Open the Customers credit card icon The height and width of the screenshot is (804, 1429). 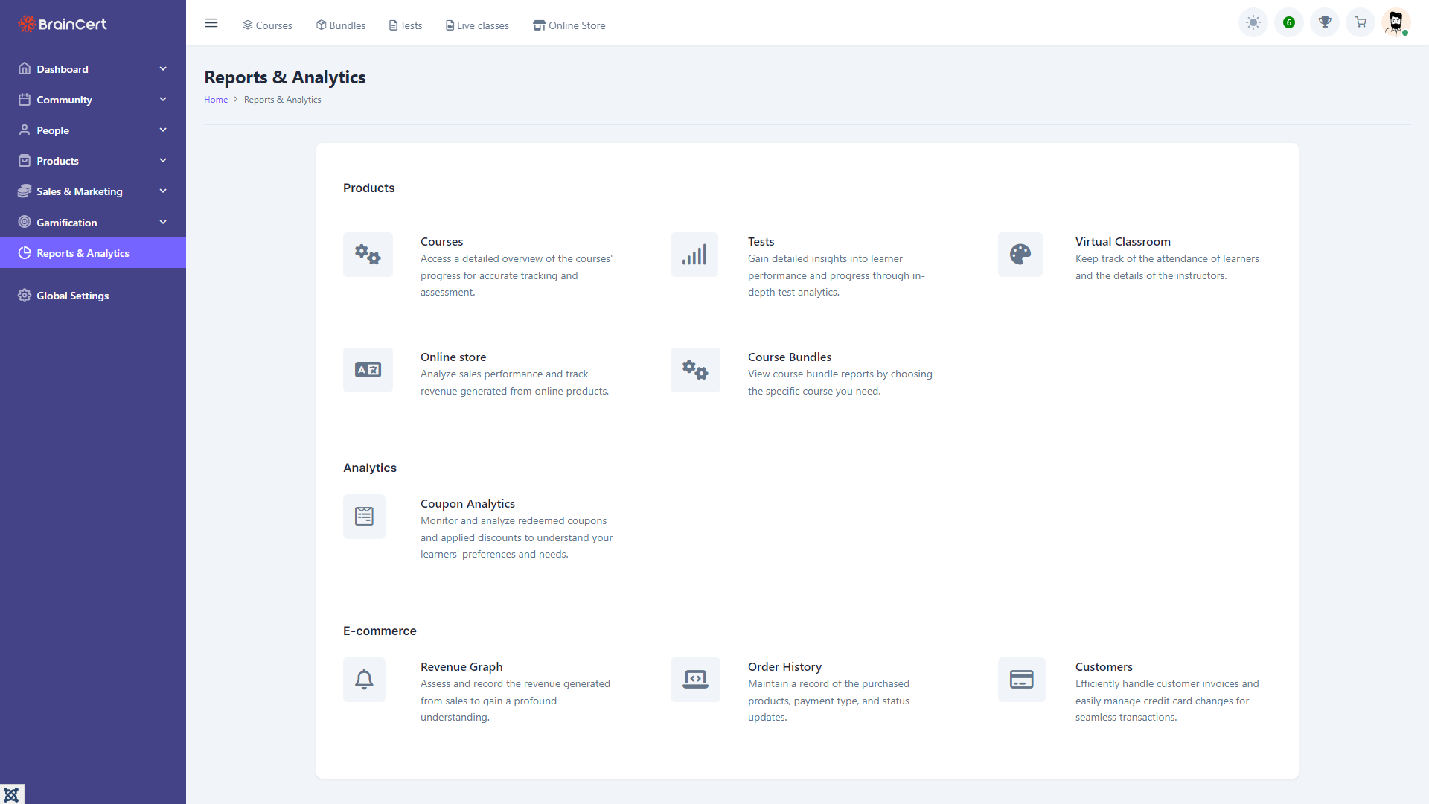(1021, 679)
